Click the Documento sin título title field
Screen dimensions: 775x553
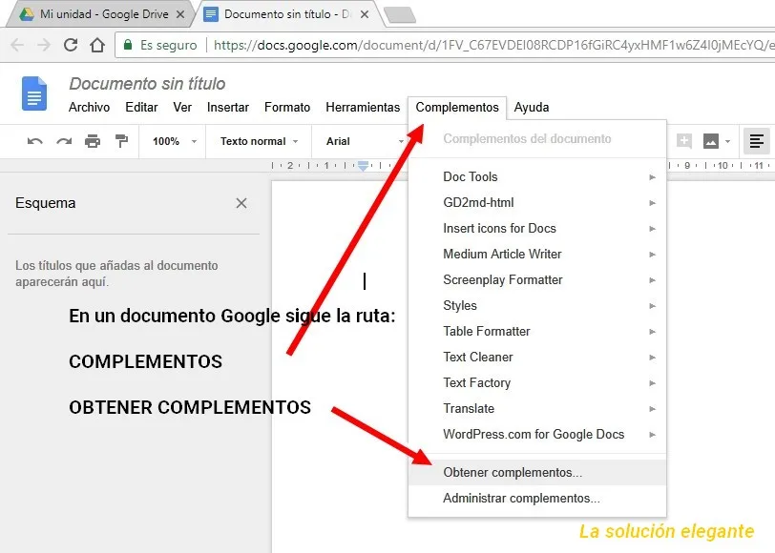click(x=147, y=85)
